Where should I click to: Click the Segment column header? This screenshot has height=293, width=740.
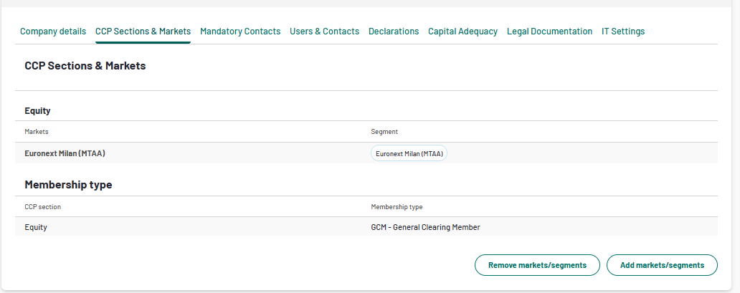click(384, 132)
